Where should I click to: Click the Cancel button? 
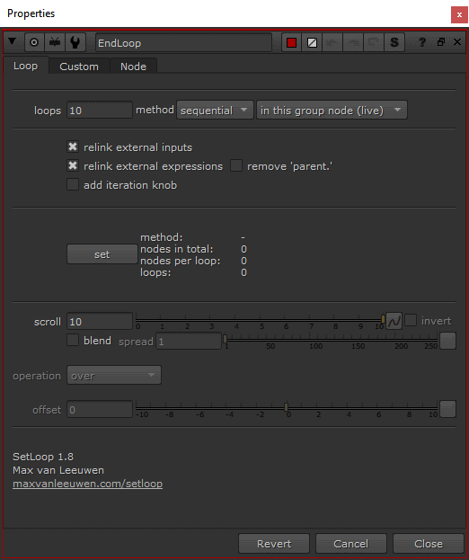click(351, 544)
